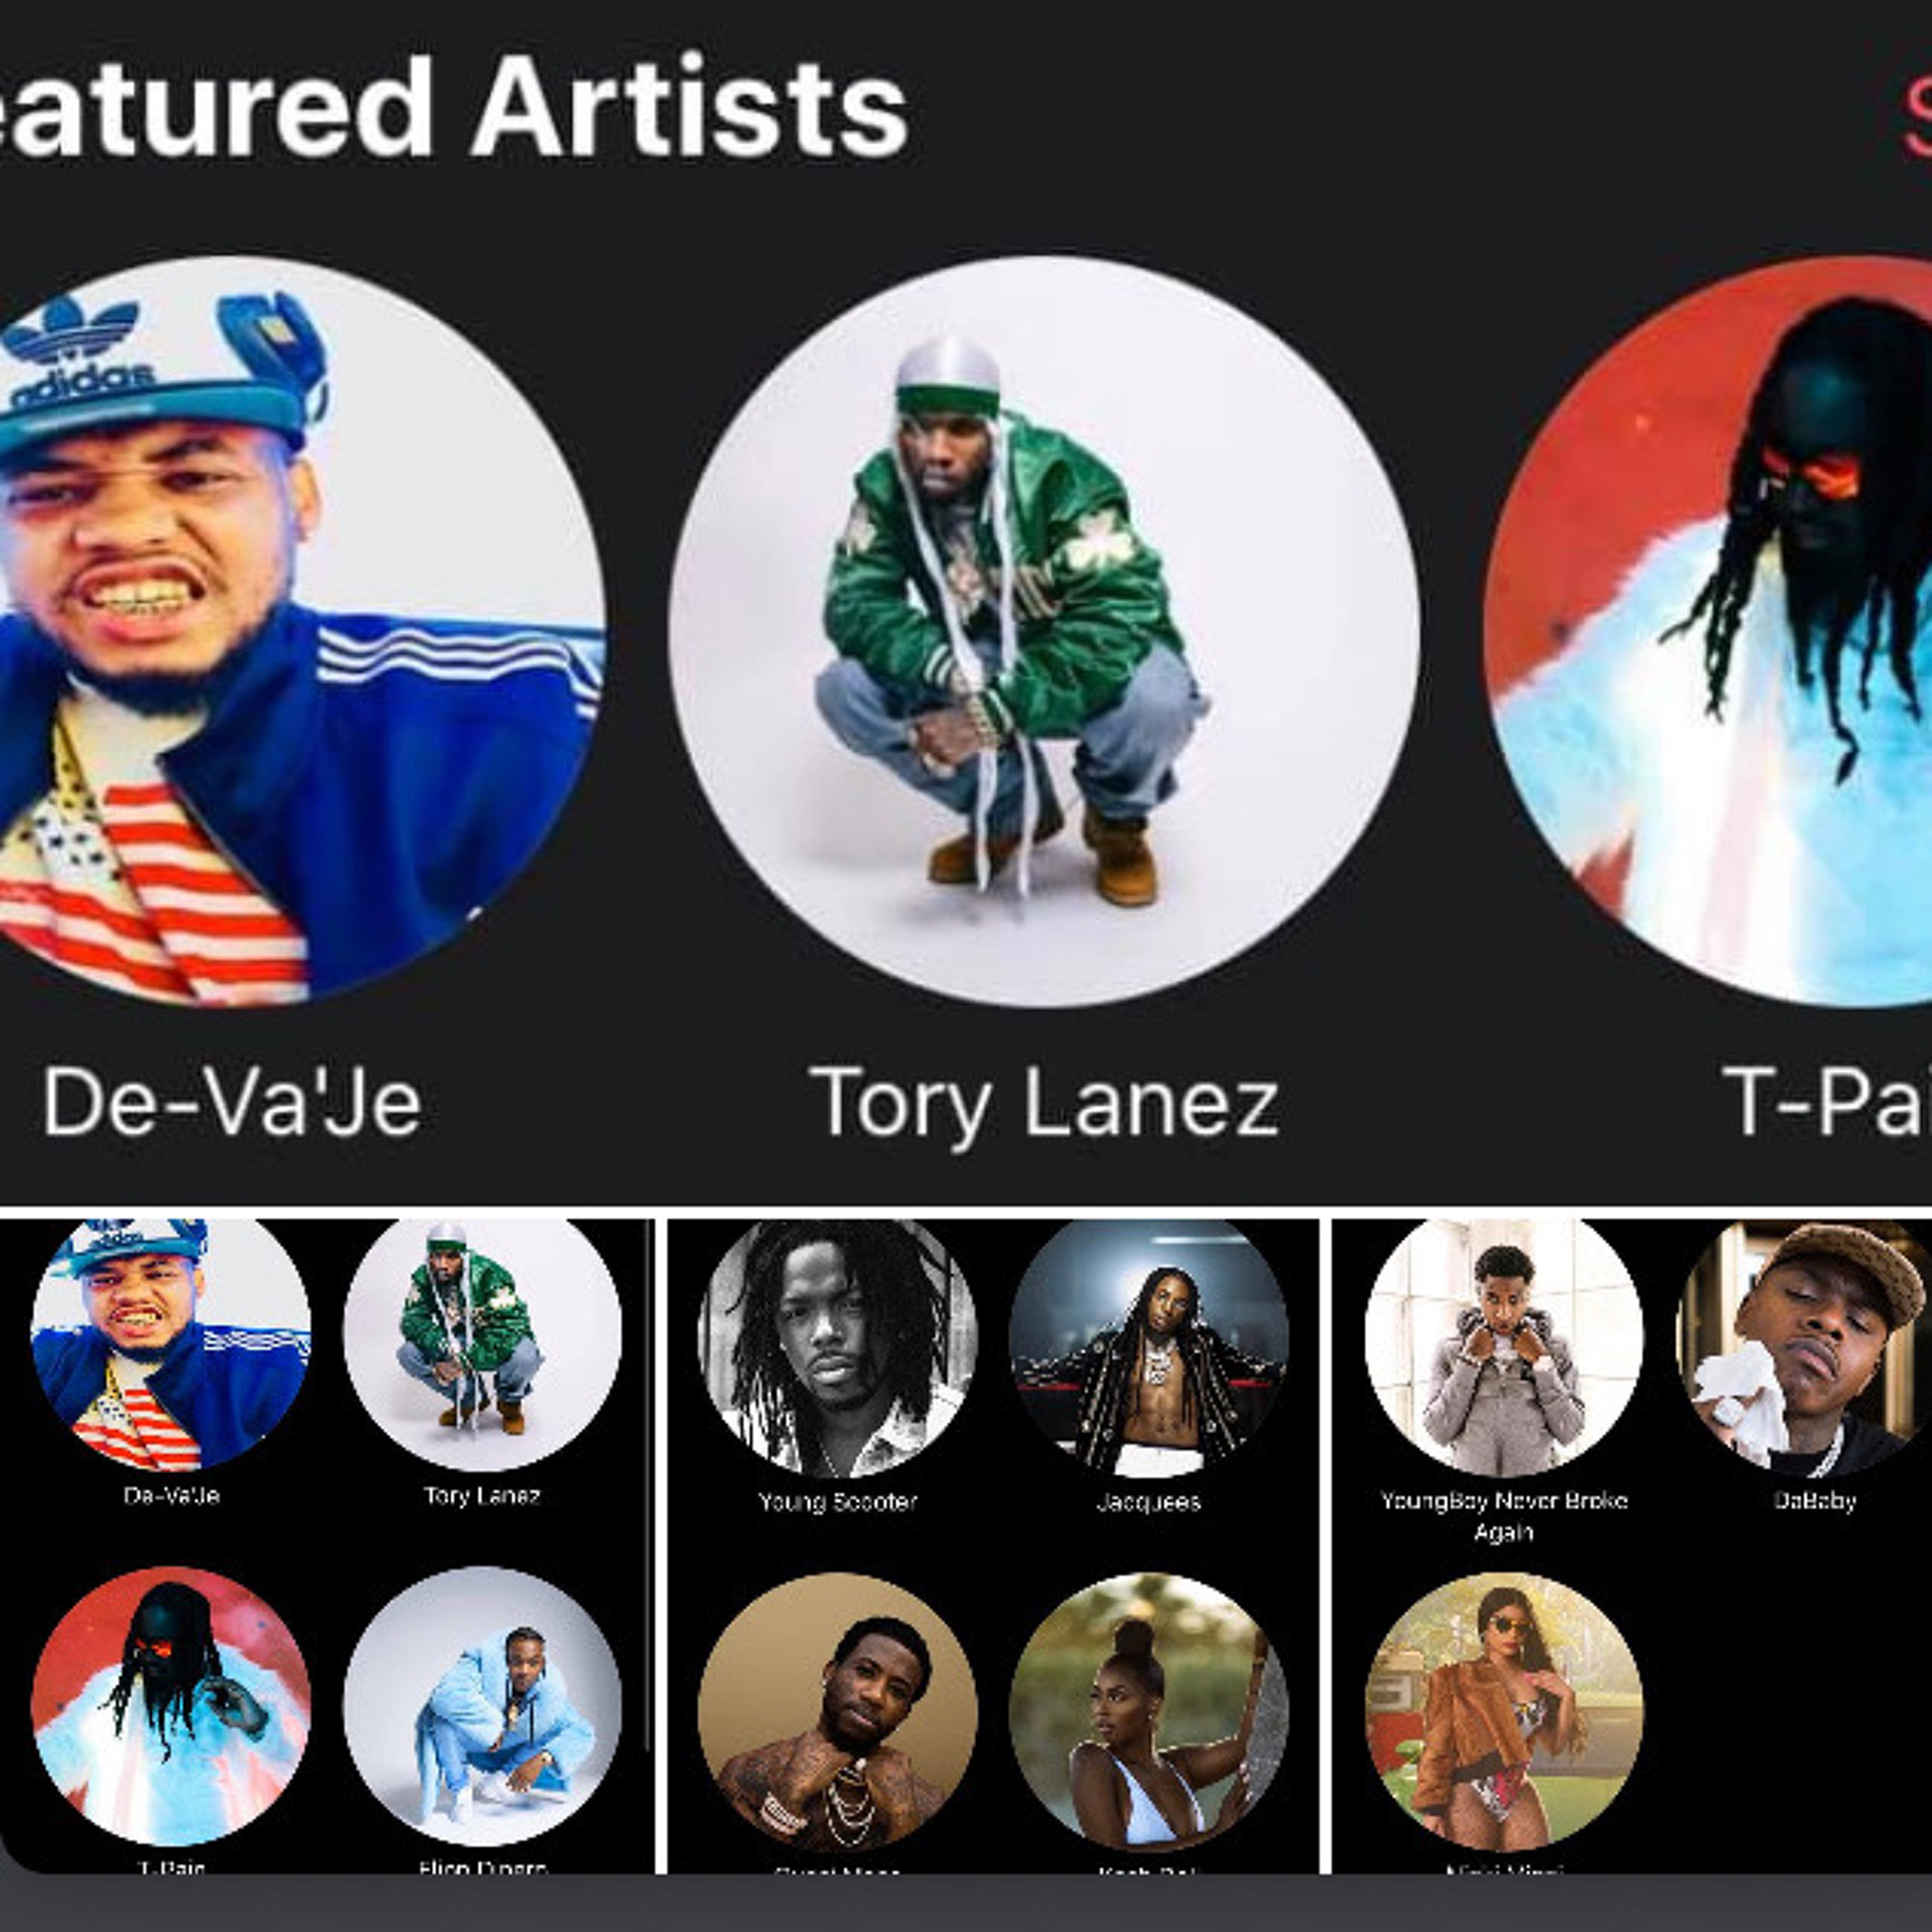Click the small "Young Scooter" name text

tap(837, 1502)
